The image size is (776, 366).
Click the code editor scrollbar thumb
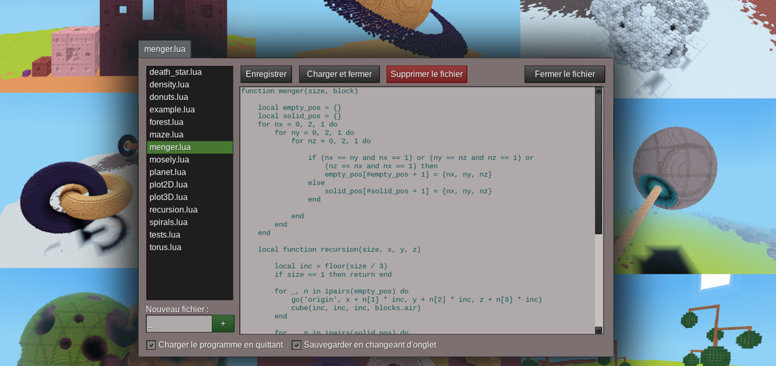tap(598, 164)
